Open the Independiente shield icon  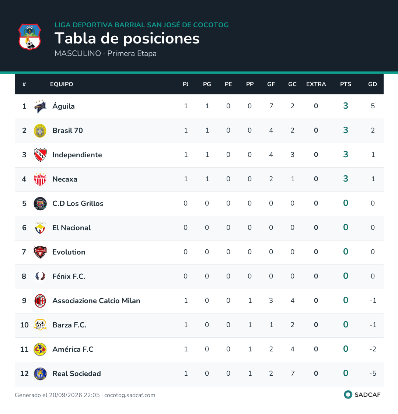click(x=40, y=155)
